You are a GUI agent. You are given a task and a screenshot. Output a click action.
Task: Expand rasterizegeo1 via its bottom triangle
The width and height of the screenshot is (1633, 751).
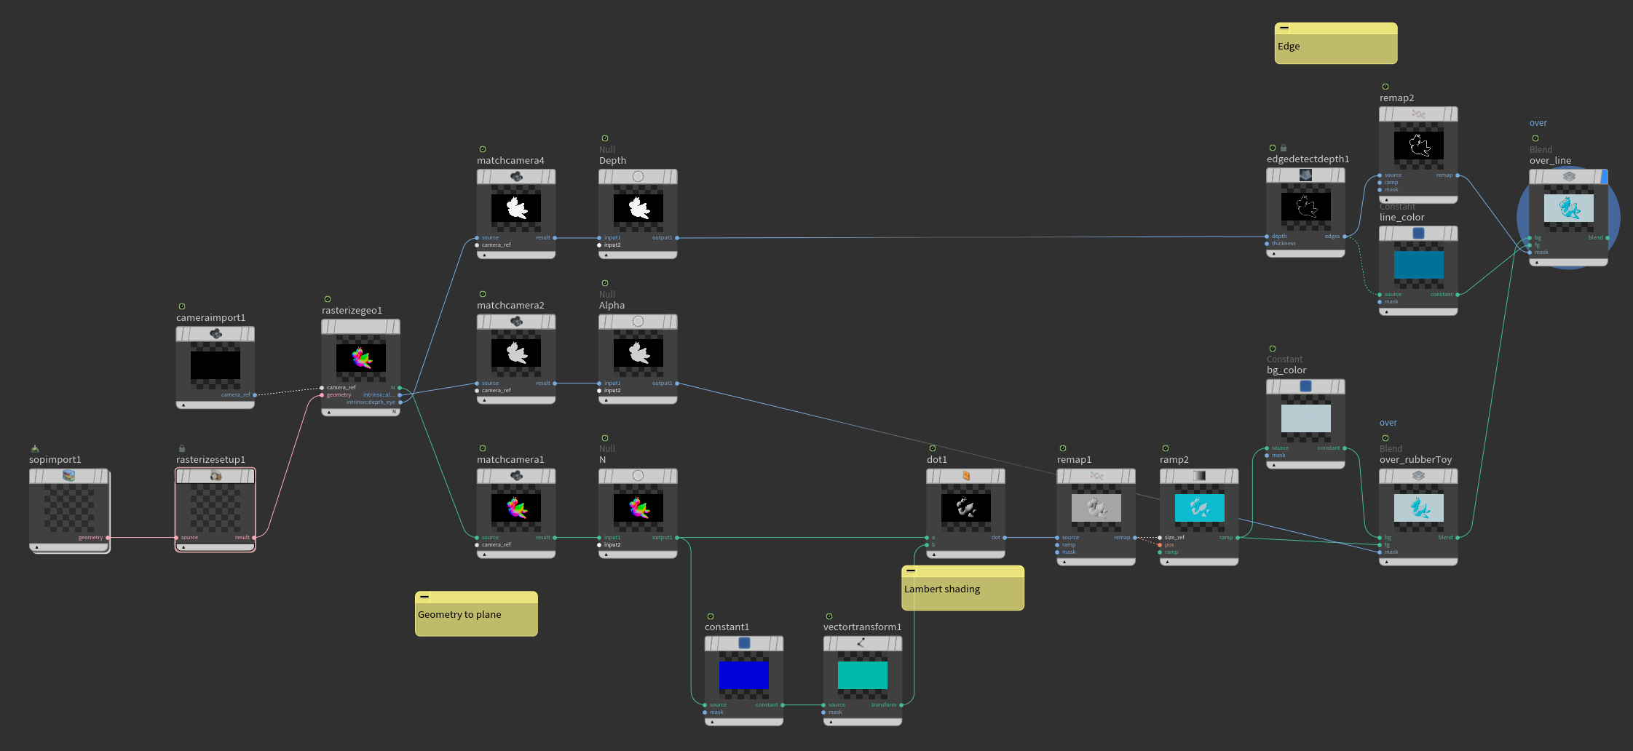329,411
